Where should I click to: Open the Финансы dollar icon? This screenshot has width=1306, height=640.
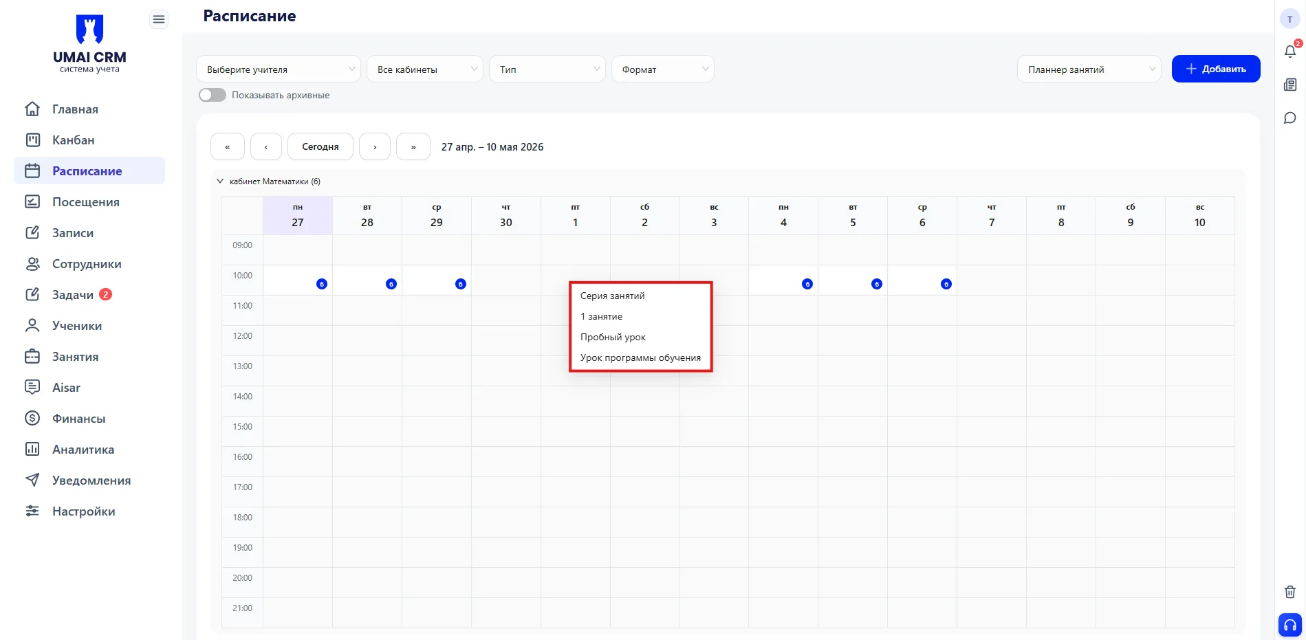click(32, 419)
